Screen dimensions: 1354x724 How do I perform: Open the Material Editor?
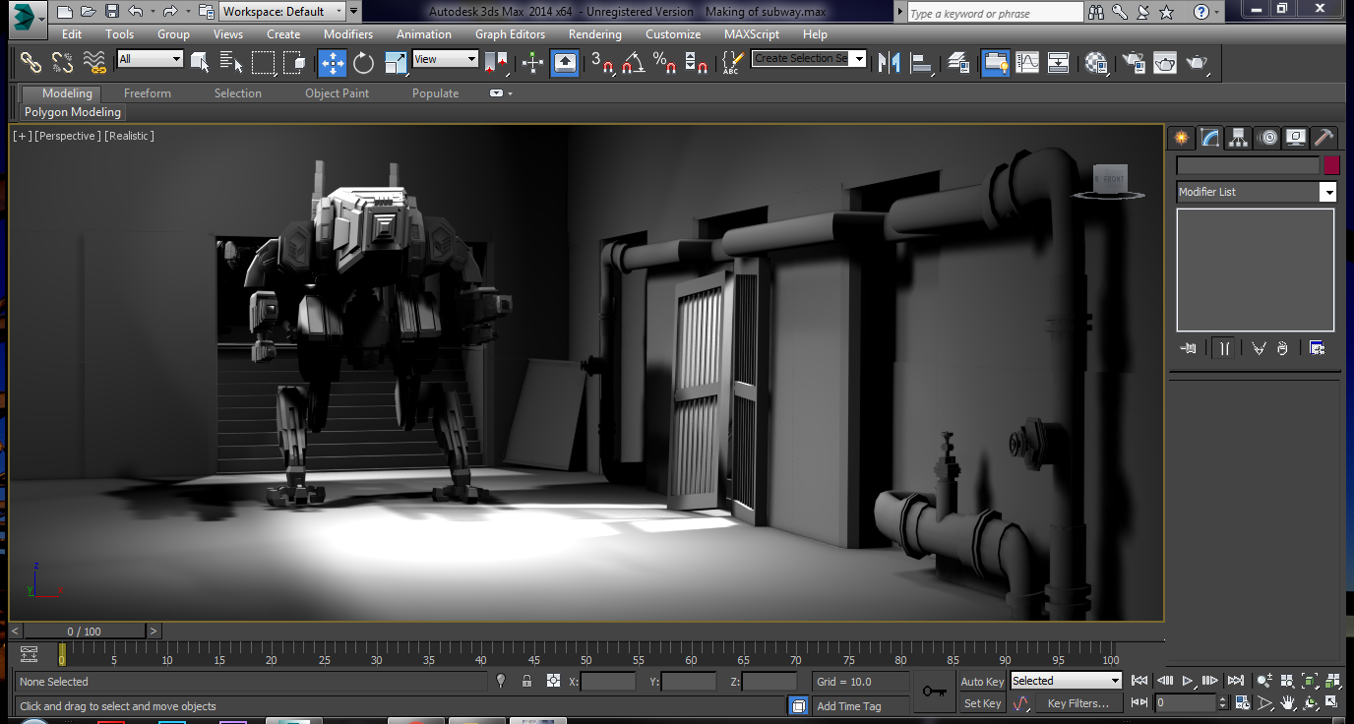1097,63
